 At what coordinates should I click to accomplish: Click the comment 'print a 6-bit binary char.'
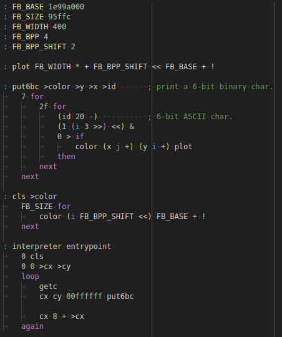tap(215, 87)
